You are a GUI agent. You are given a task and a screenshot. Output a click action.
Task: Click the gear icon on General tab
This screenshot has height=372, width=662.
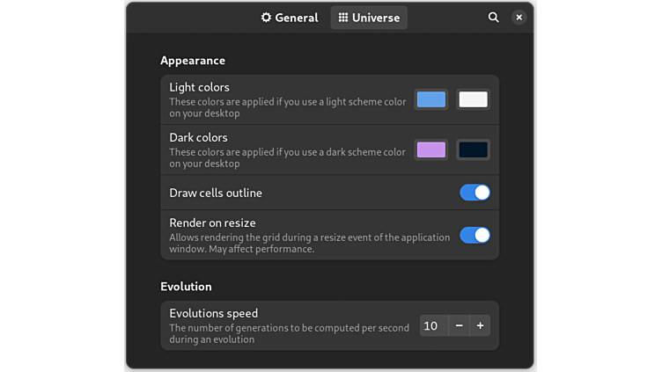click(266, 18)
